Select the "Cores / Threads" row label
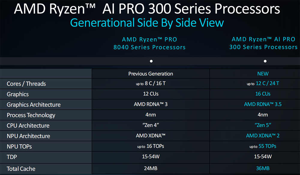This screenshot has height=175, width=300. (26, 84)
